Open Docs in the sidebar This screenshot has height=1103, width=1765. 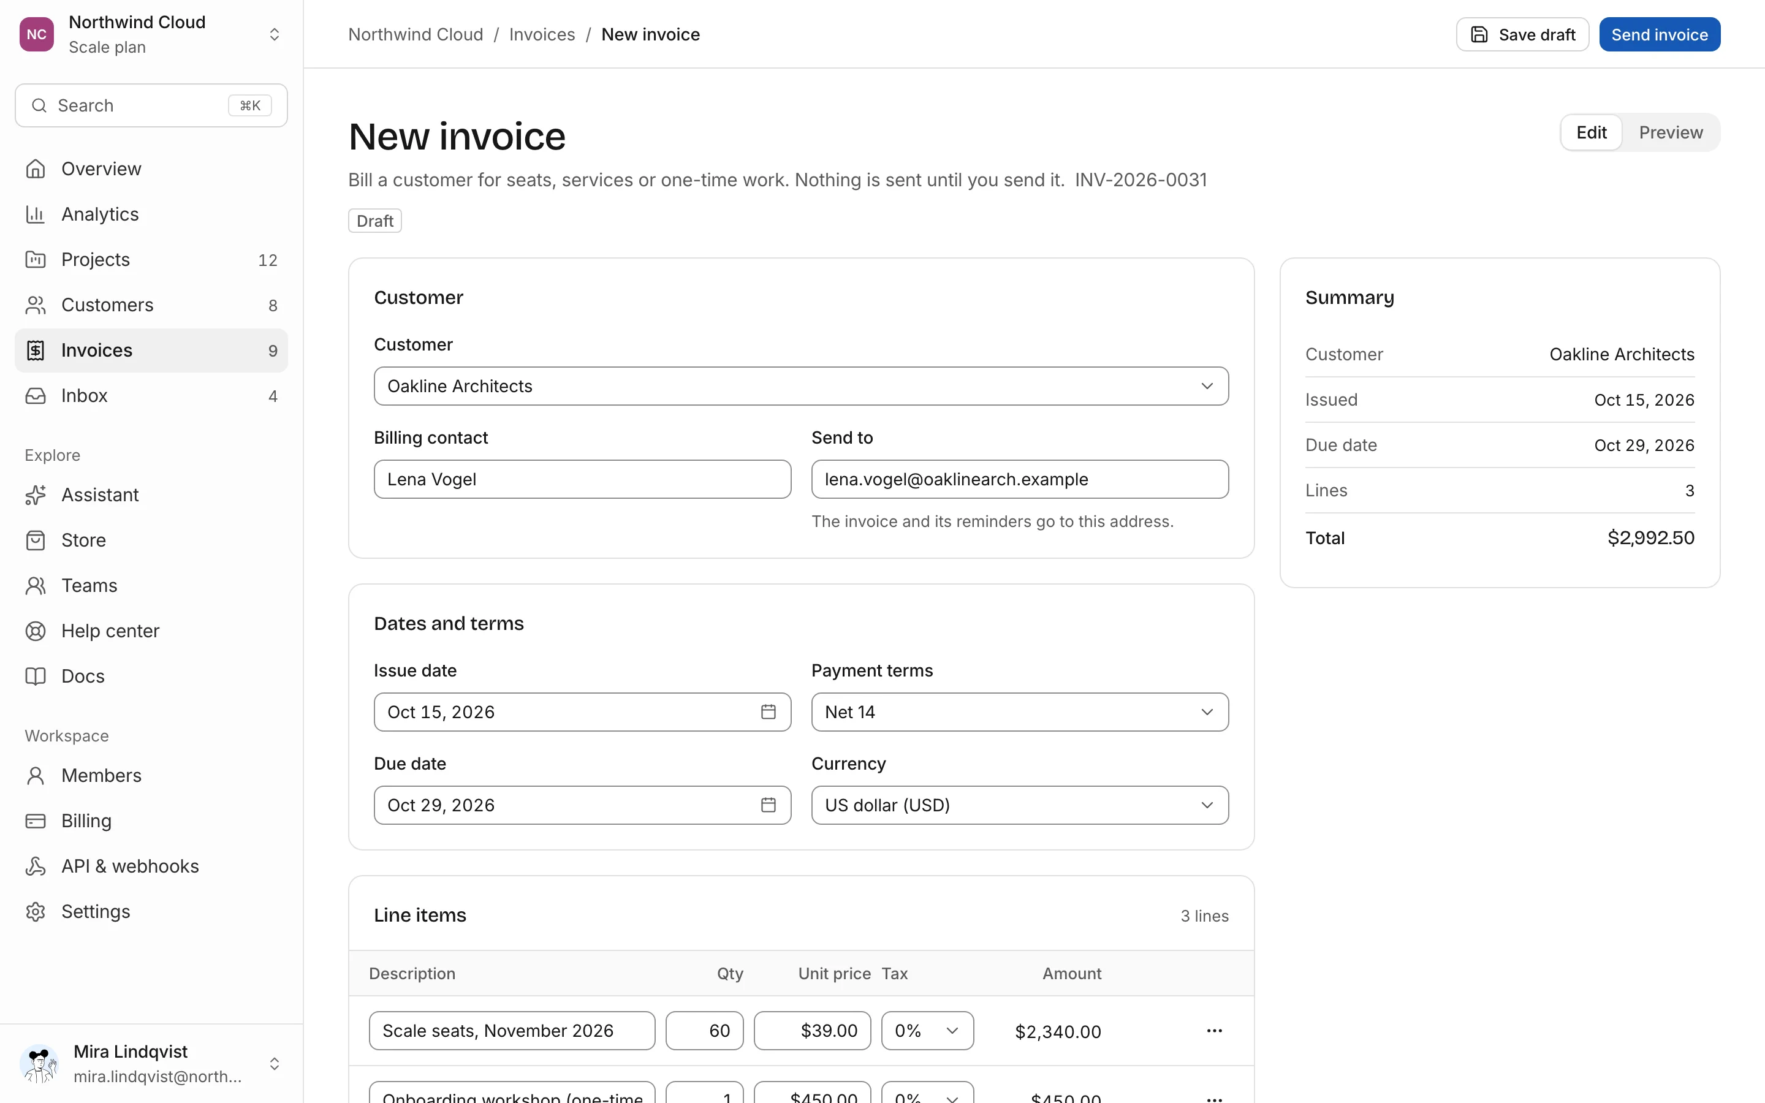tap(151, 677)
